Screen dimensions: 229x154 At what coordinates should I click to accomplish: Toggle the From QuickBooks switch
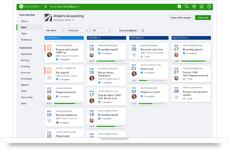pyautogui.click(x=142, y=30)
